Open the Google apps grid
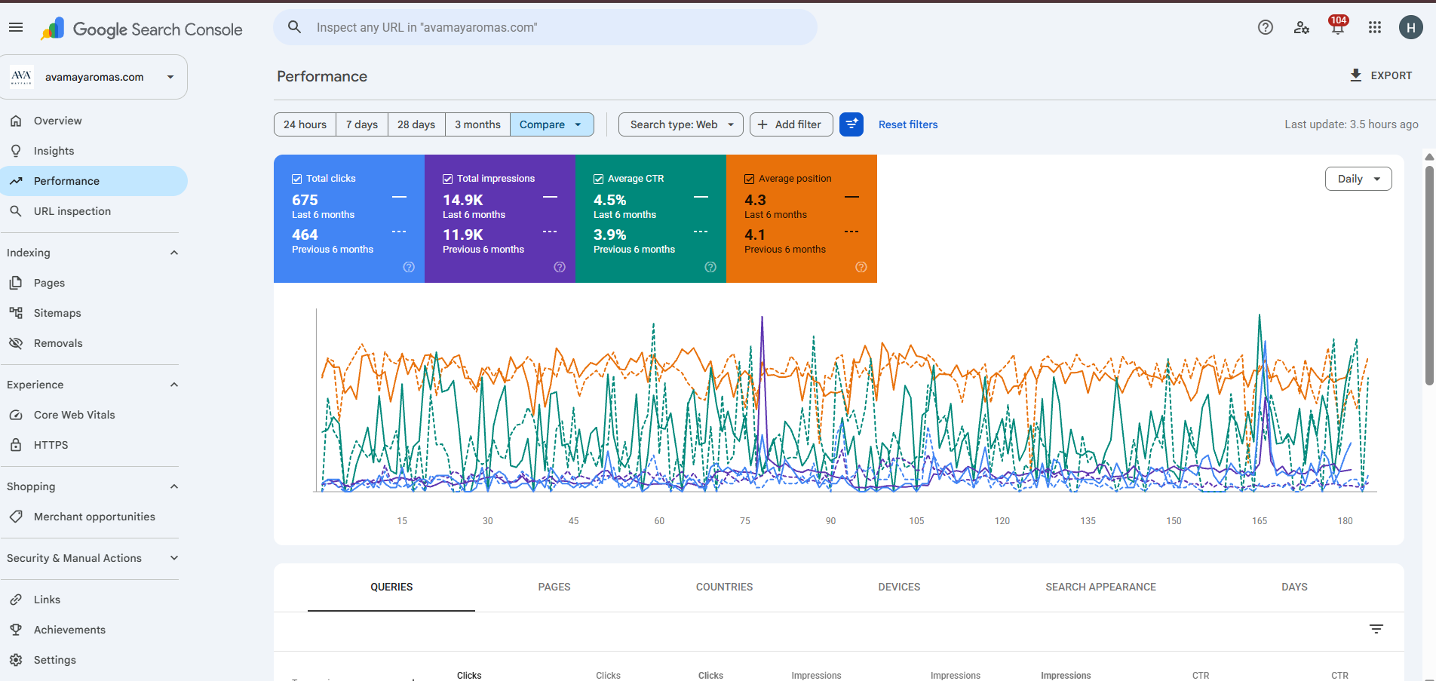Image resolution: width=1436 pixels, height=681 pixels. tap(1375, 27)
